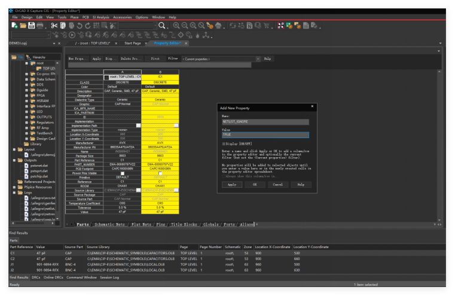
Task: Close the Property Editor tab
Action: [186, 43]
